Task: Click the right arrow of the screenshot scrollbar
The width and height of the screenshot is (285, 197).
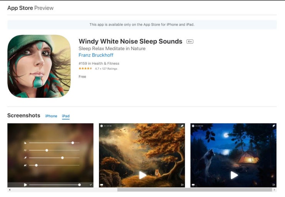Action: click(274, 190)
